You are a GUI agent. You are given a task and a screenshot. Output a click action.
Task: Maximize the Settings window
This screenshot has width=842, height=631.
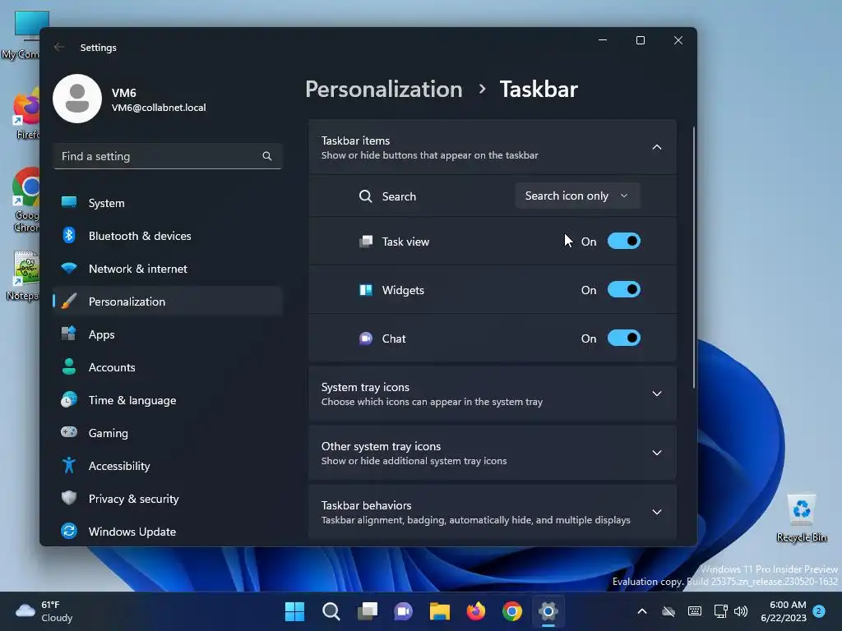pyautogui.click(x=640, y=41)
